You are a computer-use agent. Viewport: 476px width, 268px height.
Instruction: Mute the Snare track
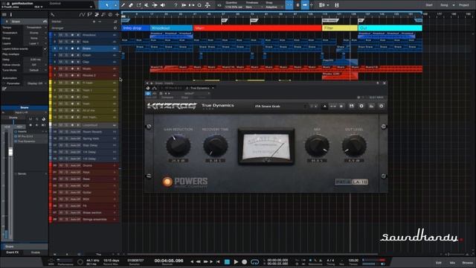pyautogui.click(x=61, y=48)
